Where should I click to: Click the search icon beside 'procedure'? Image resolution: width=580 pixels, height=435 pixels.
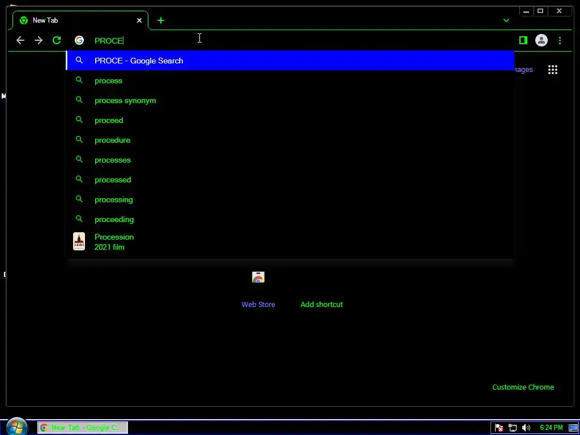click(79, 139)
